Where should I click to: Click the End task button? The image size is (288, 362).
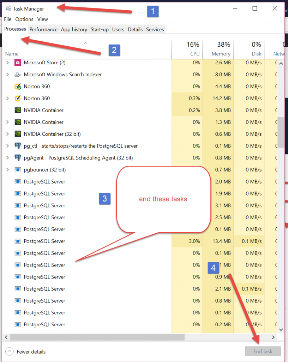click(x=263, y=351)
